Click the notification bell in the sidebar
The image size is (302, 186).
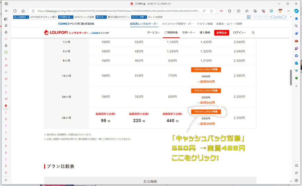coord(296,19)
